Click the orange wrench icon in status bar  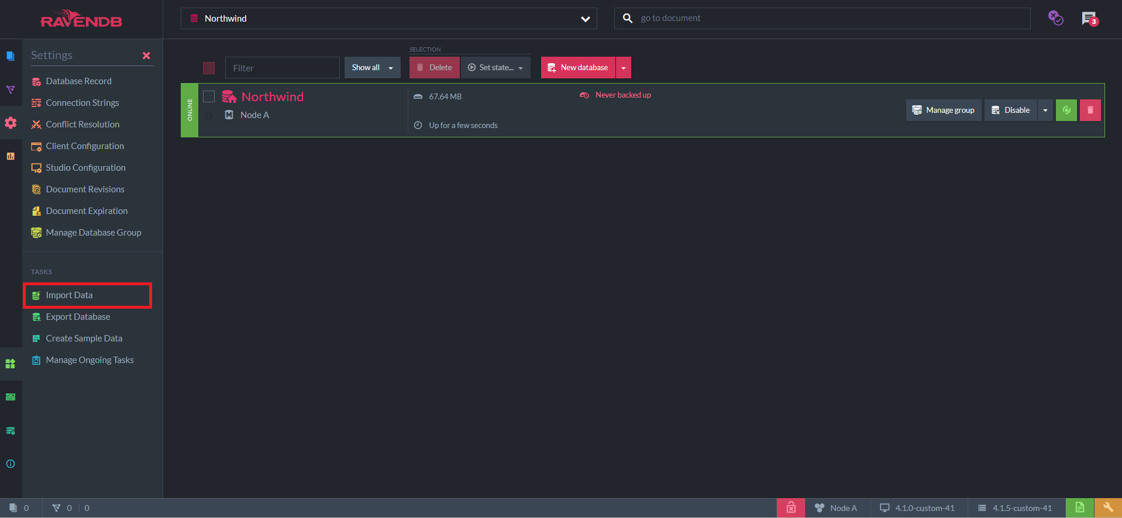coord(1108,508)
